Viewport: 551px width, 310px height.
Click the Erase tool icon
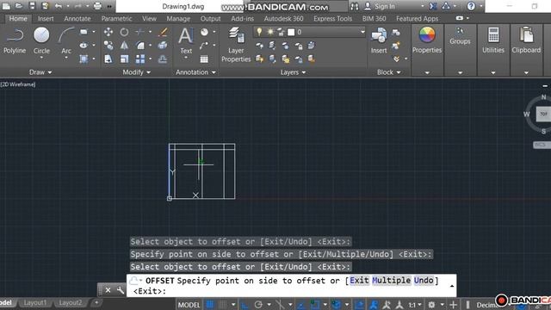[x=163, y=32]
